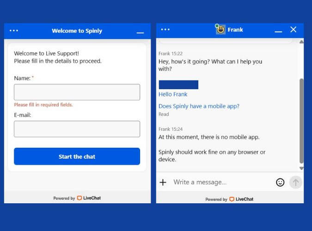This screenshot has height=231, width=312.
Task: Open the emoji picker smiley icon
Action: 280,182
